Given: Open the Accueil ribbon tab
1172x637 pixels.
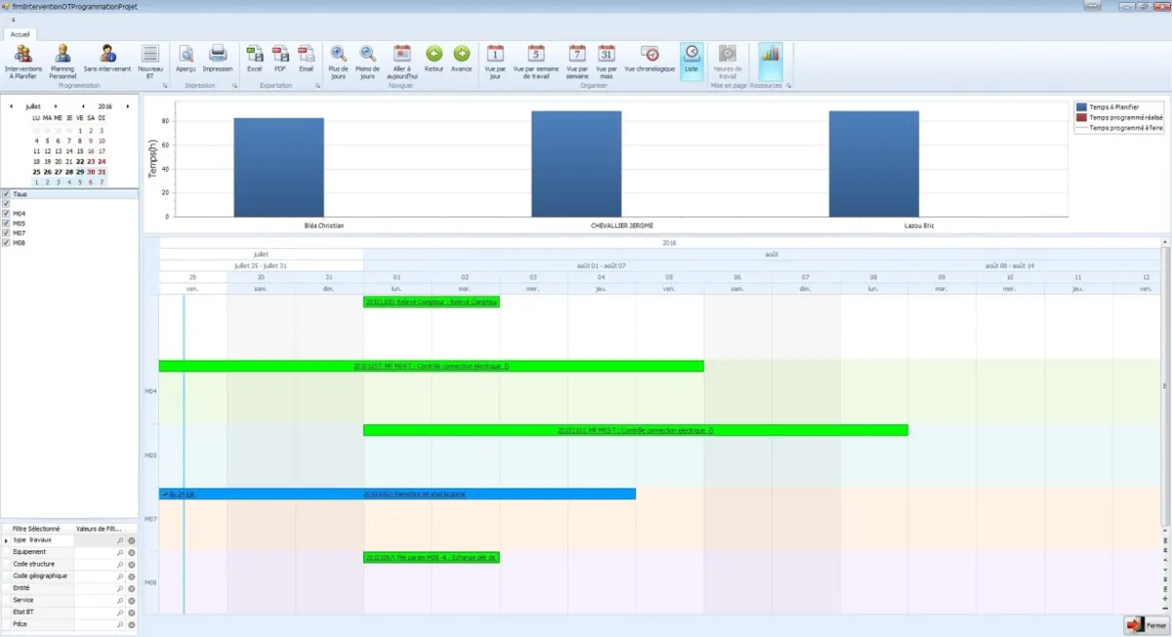Looking at the screenshot, I should pos(20,33).
